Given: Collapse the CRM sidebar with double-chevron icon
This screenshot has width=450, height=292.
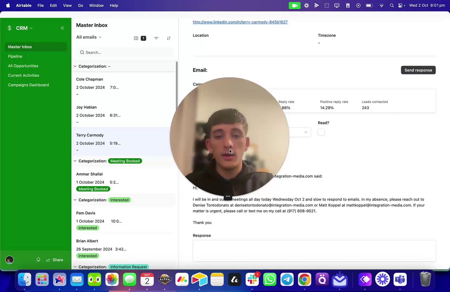Looking at the screenshot, I should point(62,28).
